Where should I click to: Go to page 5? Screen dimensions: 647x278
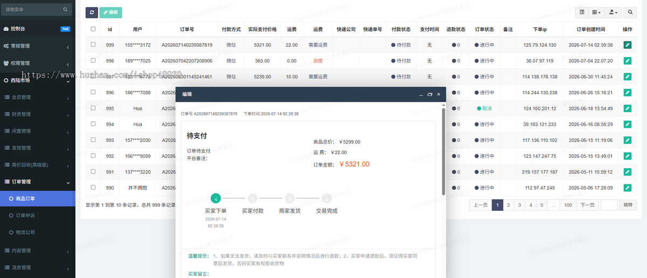542,205
